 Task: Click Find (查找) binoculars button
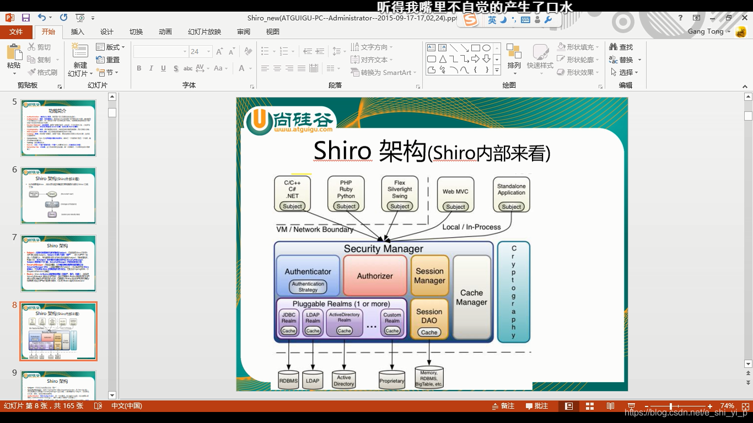[x=621, y=47]
